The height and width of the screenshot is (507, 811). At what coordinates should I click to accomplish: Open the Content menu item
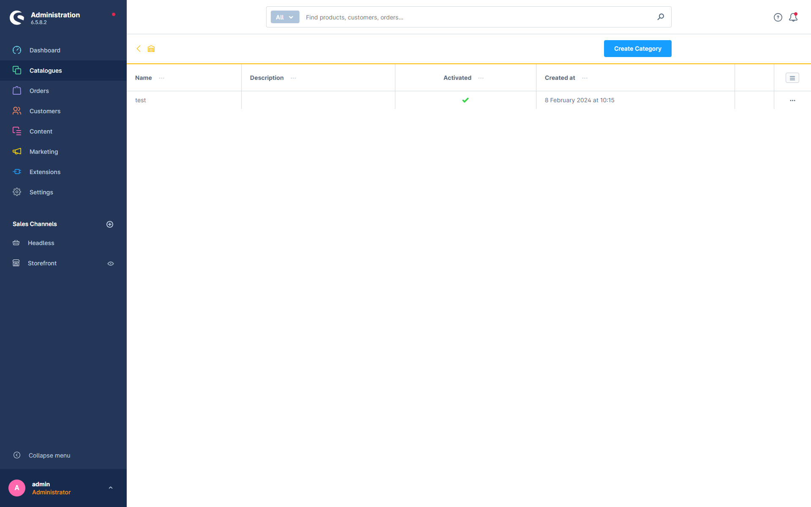click(x=41, y=131)
